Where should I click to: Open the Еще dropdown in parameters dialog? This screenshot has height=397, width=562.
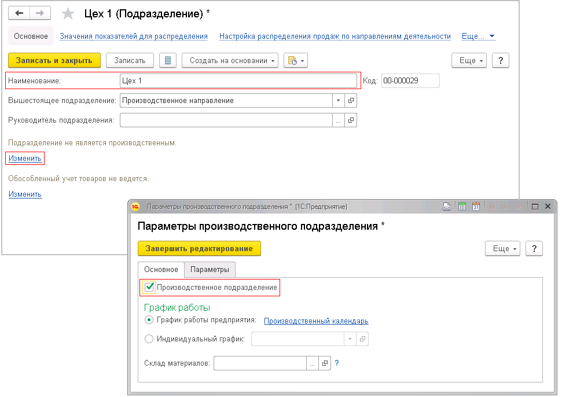click(502, 249)
